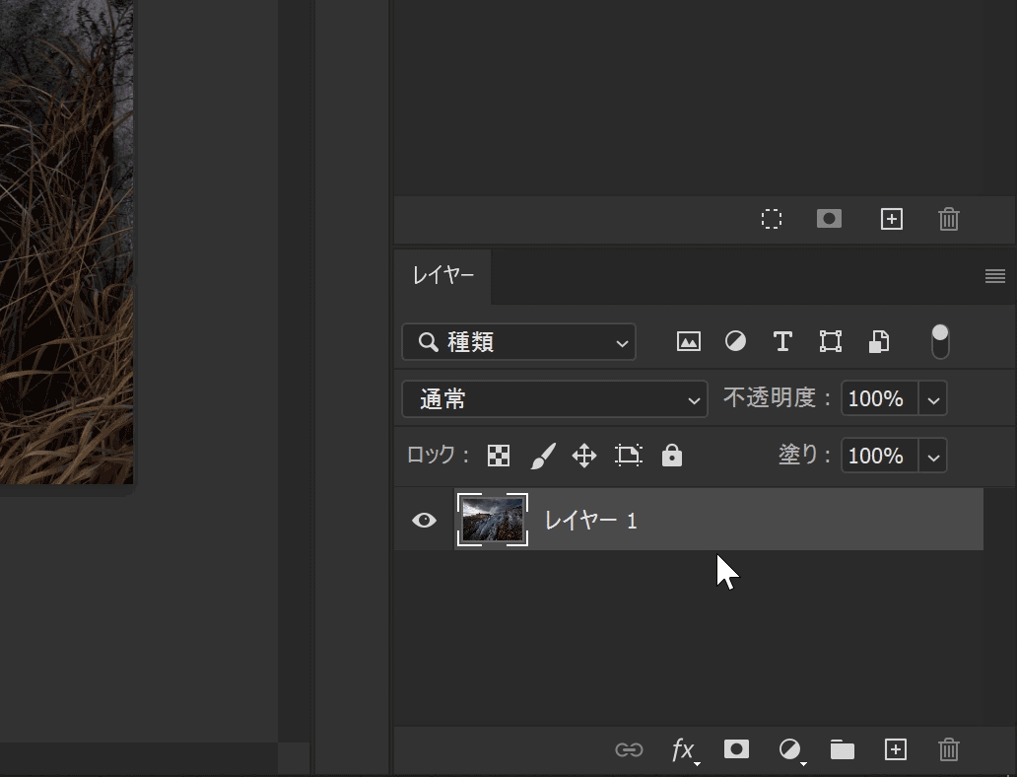Filter for type layers T icon

coord(782,341)
